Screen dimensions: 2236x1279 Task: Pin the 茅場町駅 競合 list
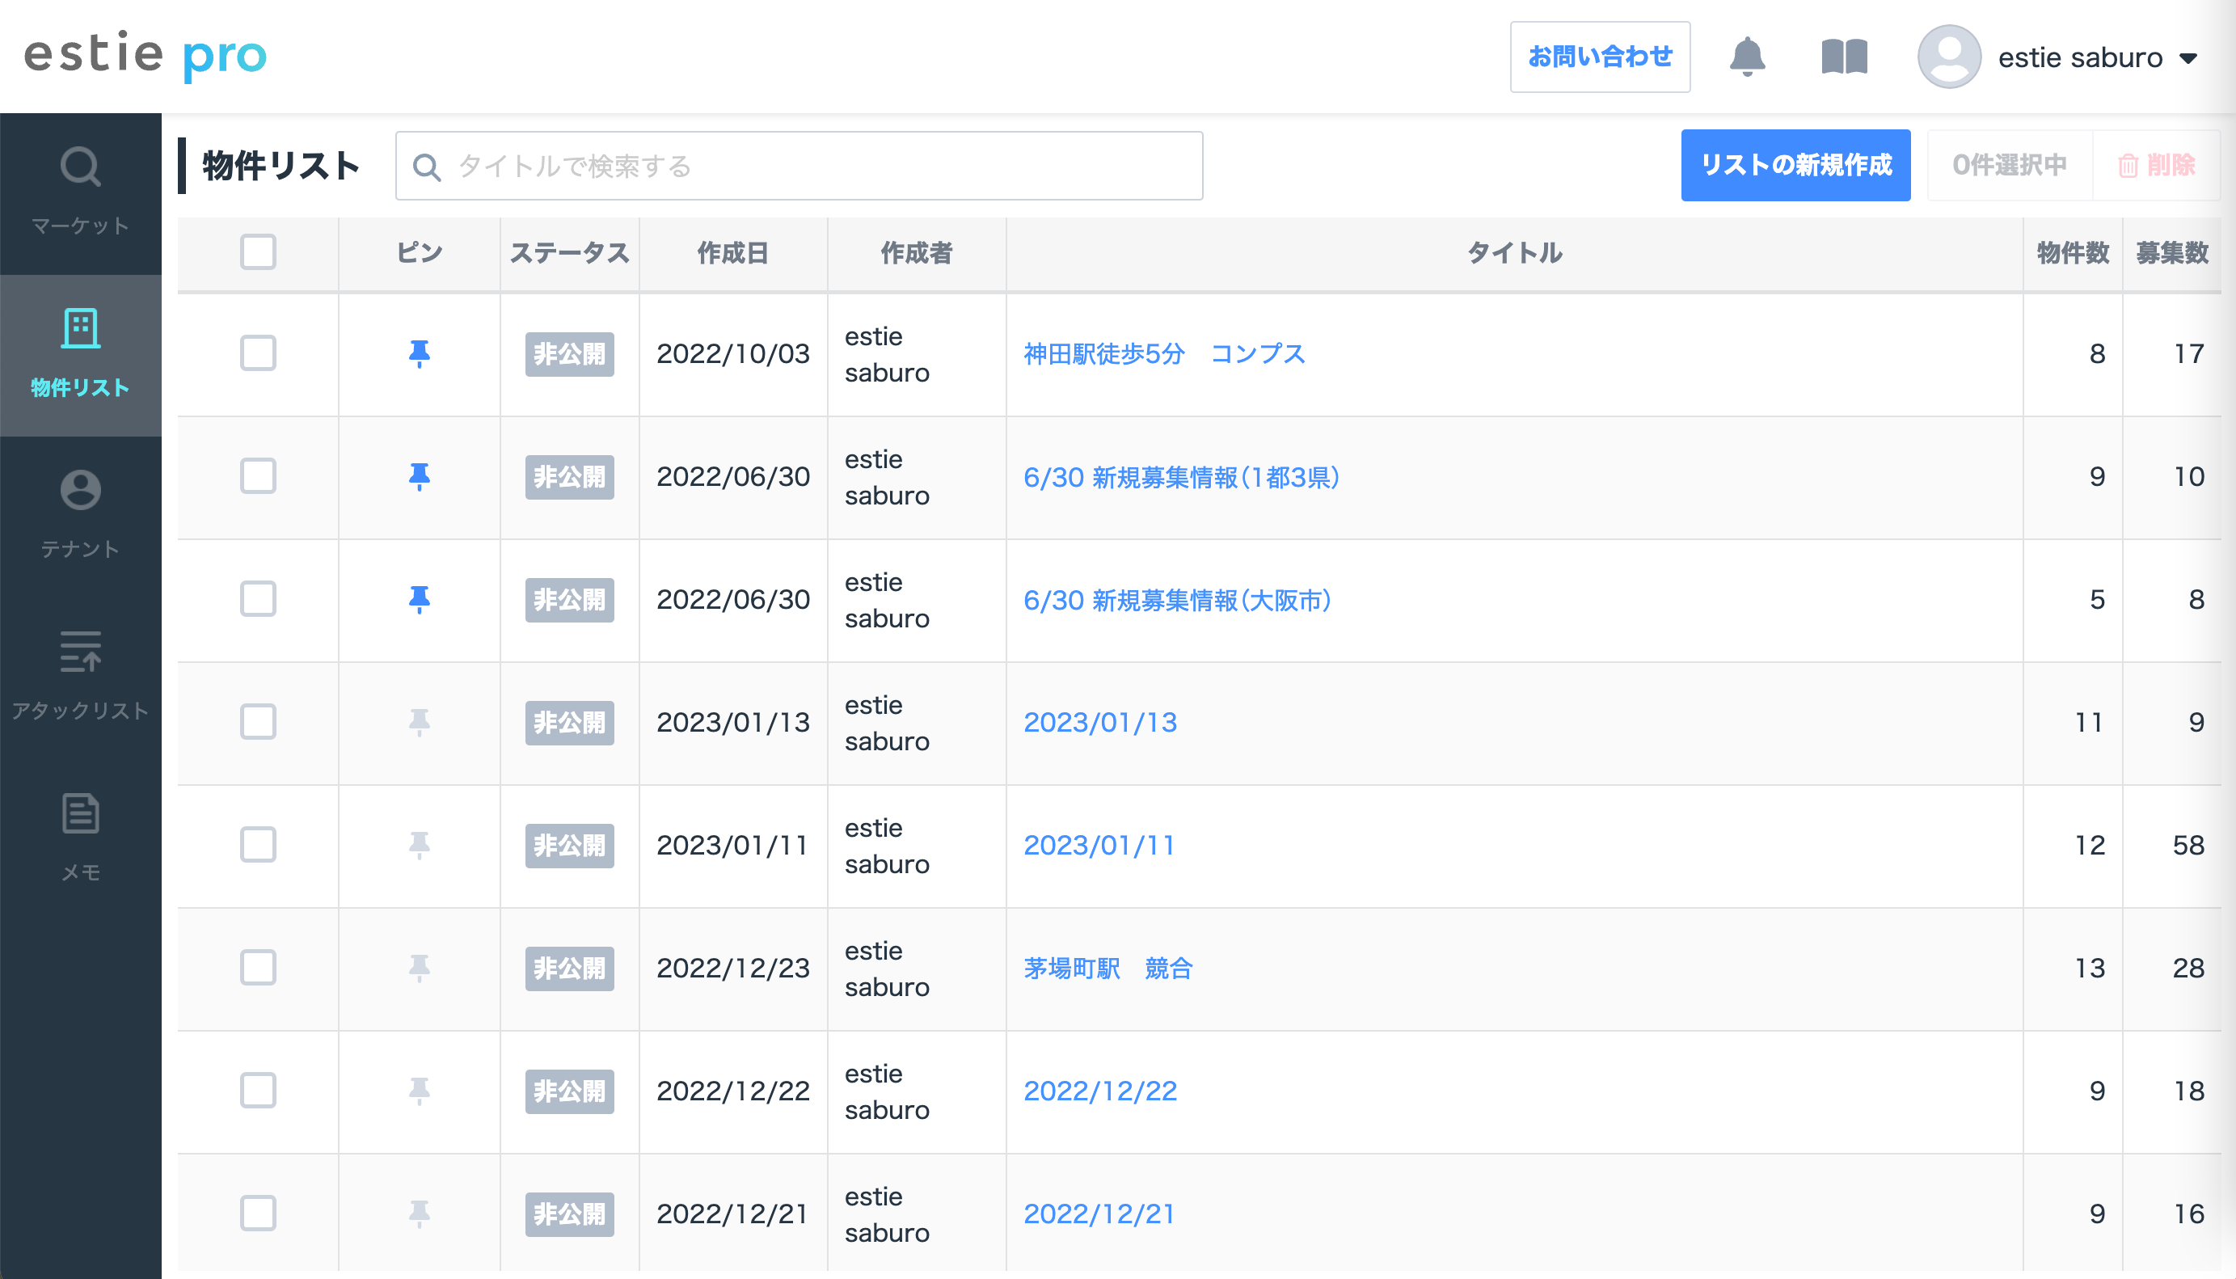coord(419,968)
